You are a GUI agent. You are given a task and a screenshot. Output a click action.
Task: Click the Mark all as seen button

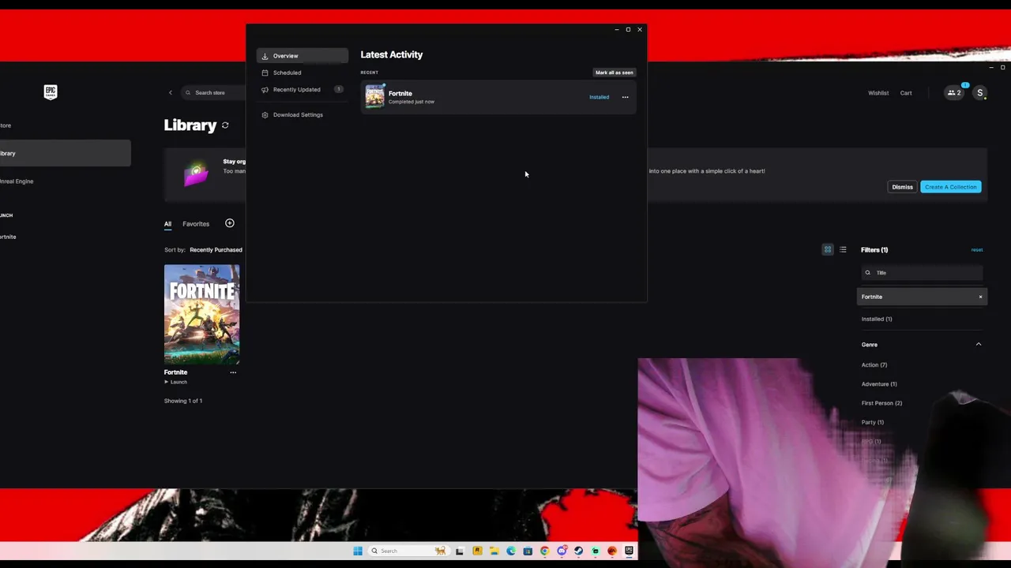pos(614,73)
